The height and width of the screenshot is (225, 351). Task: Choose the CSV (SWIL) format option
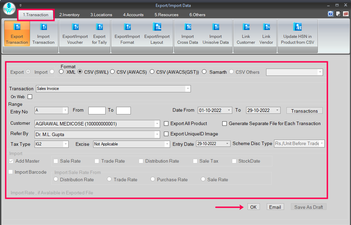(x=80, y=72)
